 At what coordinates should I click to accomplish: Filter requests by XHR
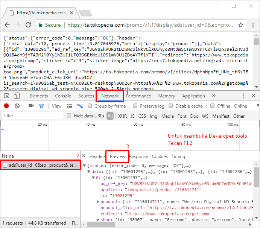pos(123,116)
